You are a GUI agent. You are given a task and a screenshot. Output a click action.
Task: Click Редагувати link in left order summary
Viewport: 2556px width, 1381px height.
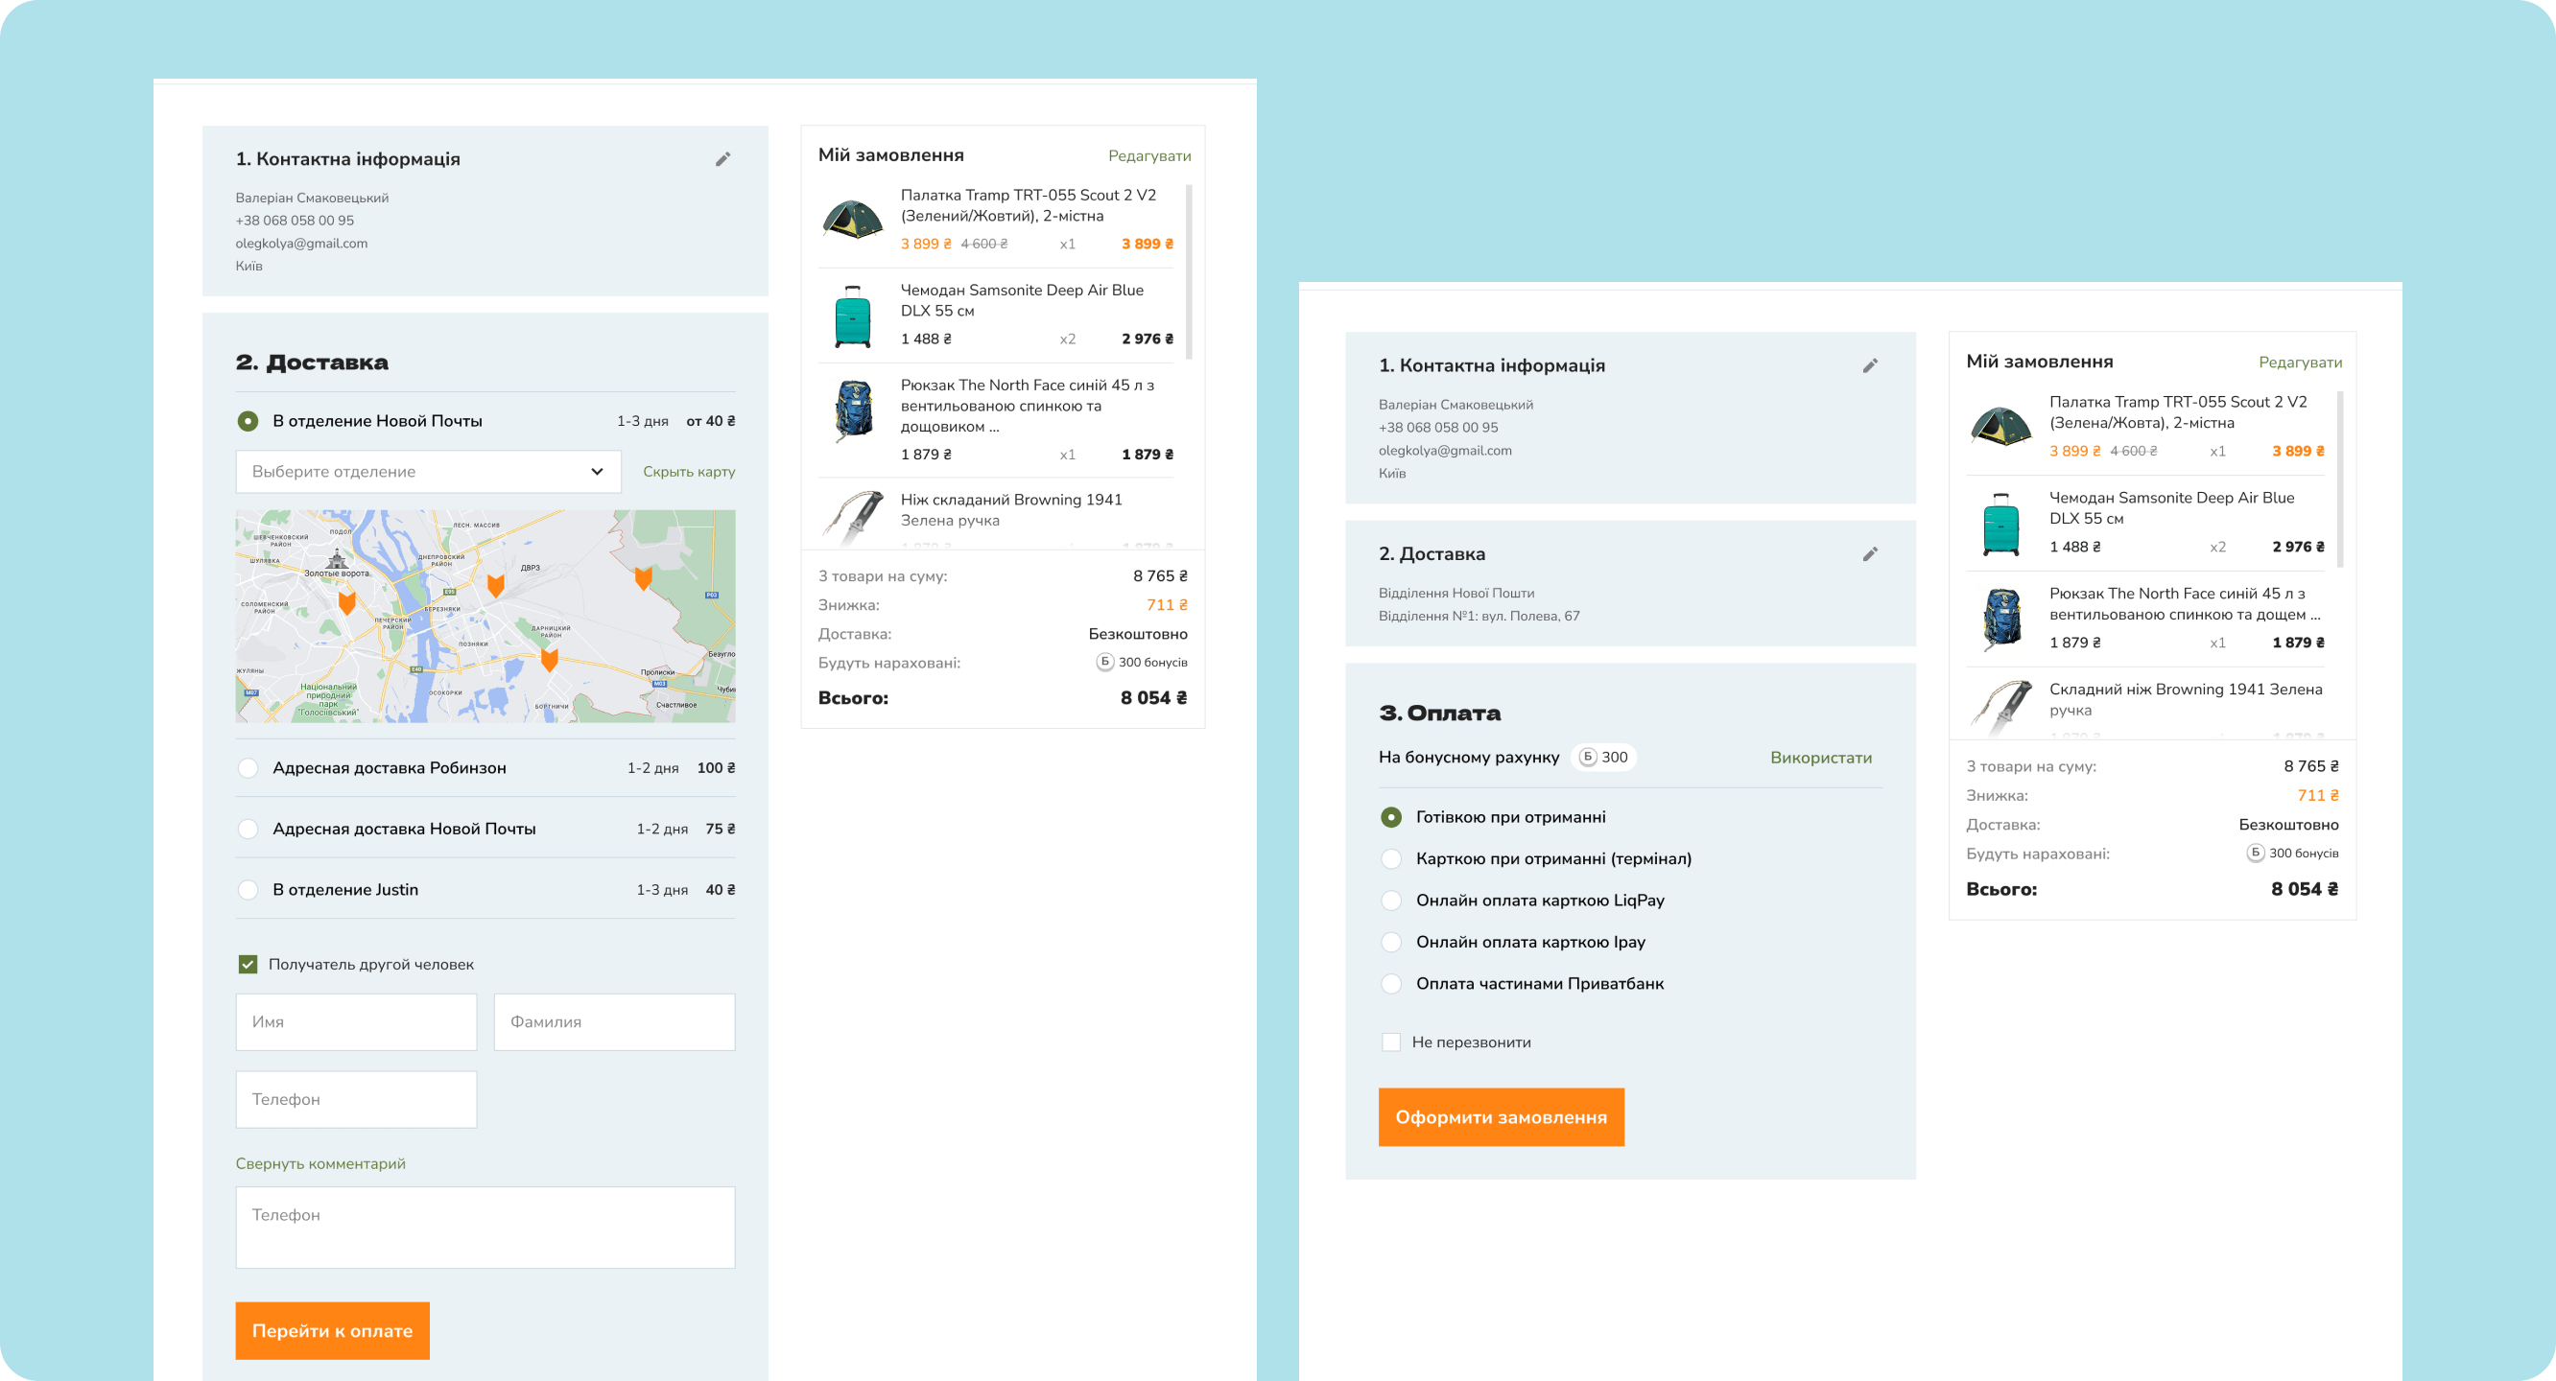[x=1149, y=155]
